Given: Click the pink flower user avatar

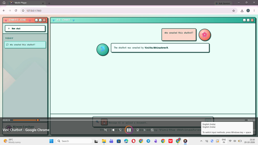Looking at the screenshot, I should (205, 35).
